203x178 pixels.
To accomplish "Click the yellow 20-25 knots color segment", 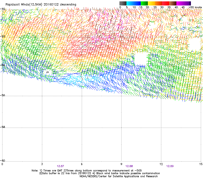I will [151, 3].
